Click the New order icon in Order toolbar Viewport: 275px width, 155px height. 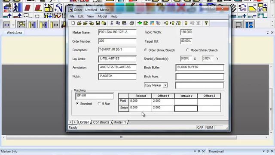click(x=73, y=23)
